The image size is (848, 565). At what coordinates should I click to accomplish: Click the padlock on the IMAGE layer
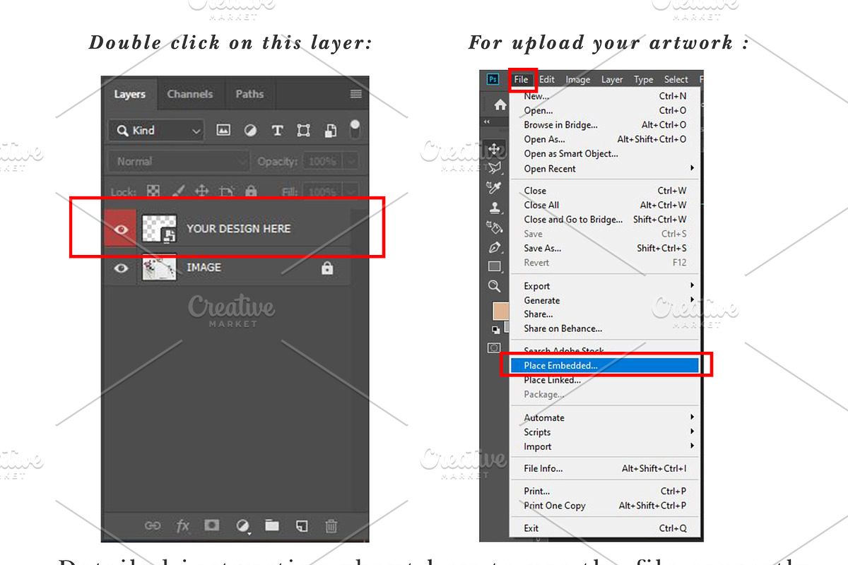coord(327,268)
